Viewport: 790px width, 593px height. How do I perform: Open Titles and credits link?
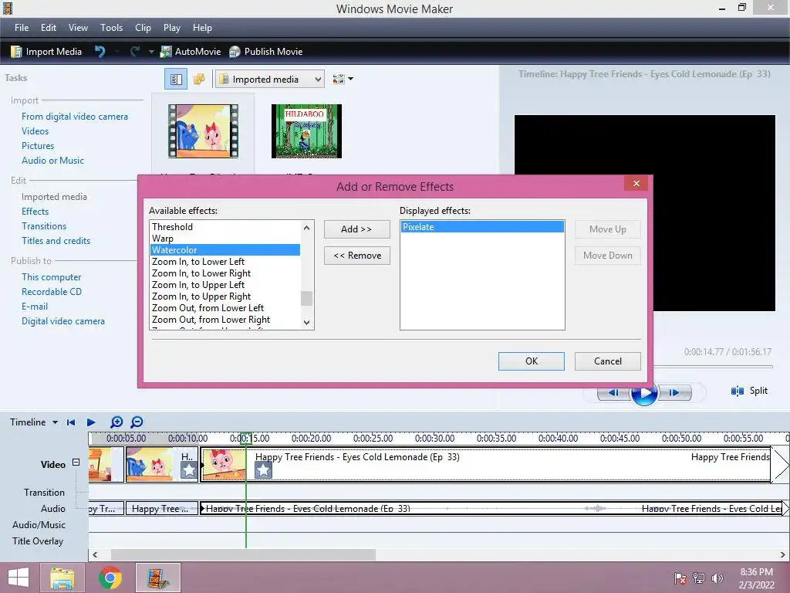pos(56,241)
